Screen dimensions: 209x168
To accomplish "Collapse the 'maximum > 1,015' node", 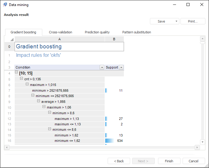I will tap(27, 84).
